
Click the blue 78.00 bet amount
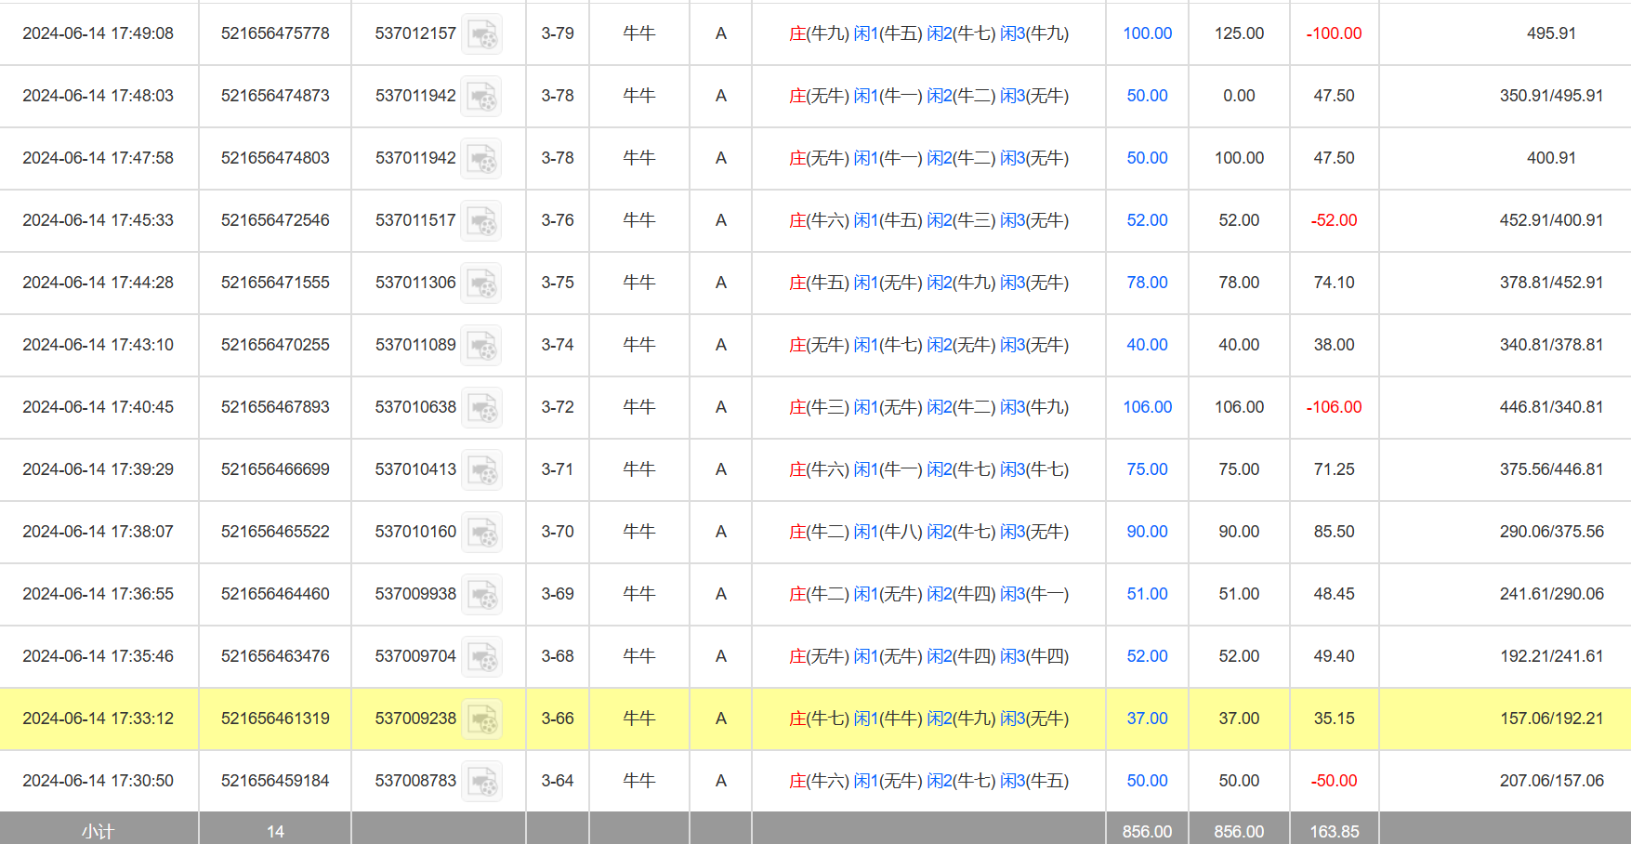(1147, 283)
